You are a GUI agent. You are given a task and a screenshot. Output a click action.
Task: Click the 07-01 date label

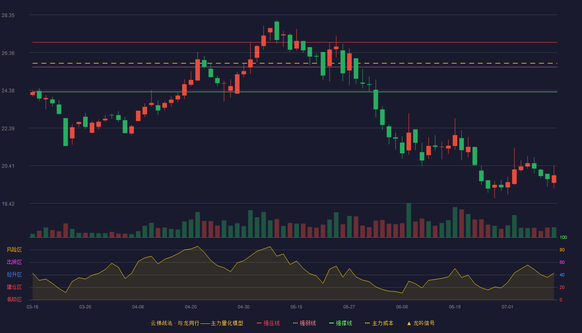point(508,307)
